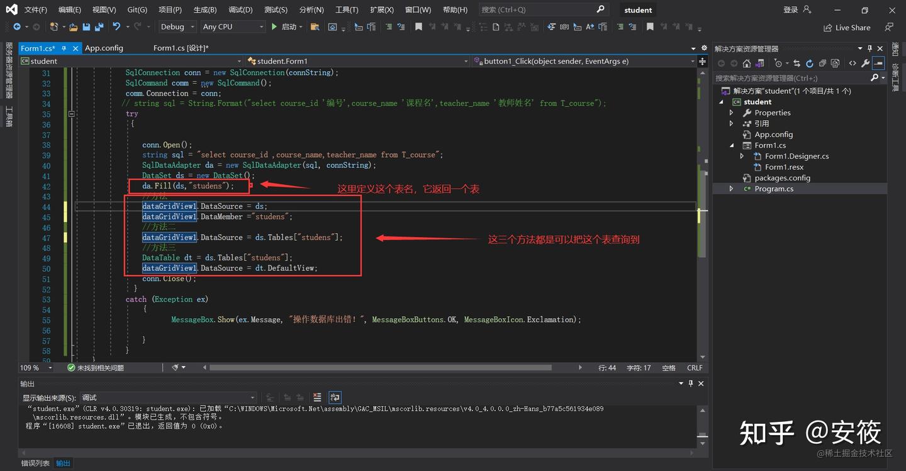Toggle word wrap in the Output window

334,397
